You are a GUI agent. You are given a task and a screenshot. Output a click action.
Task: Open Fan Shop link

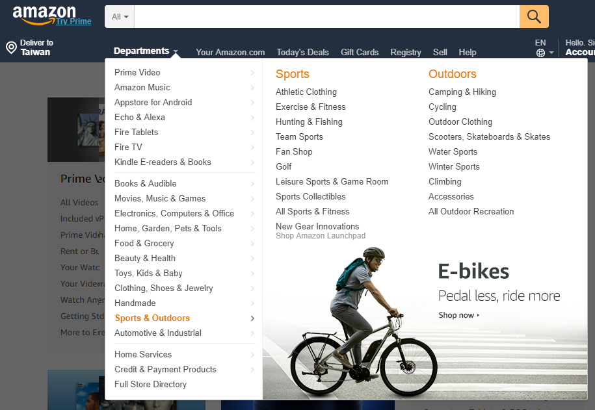click(294, 151)
